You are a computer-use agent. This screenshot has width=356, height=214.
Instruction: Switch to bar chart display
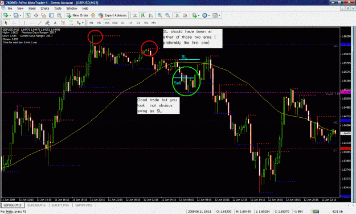pyautogui.click(x=135, y=15)
